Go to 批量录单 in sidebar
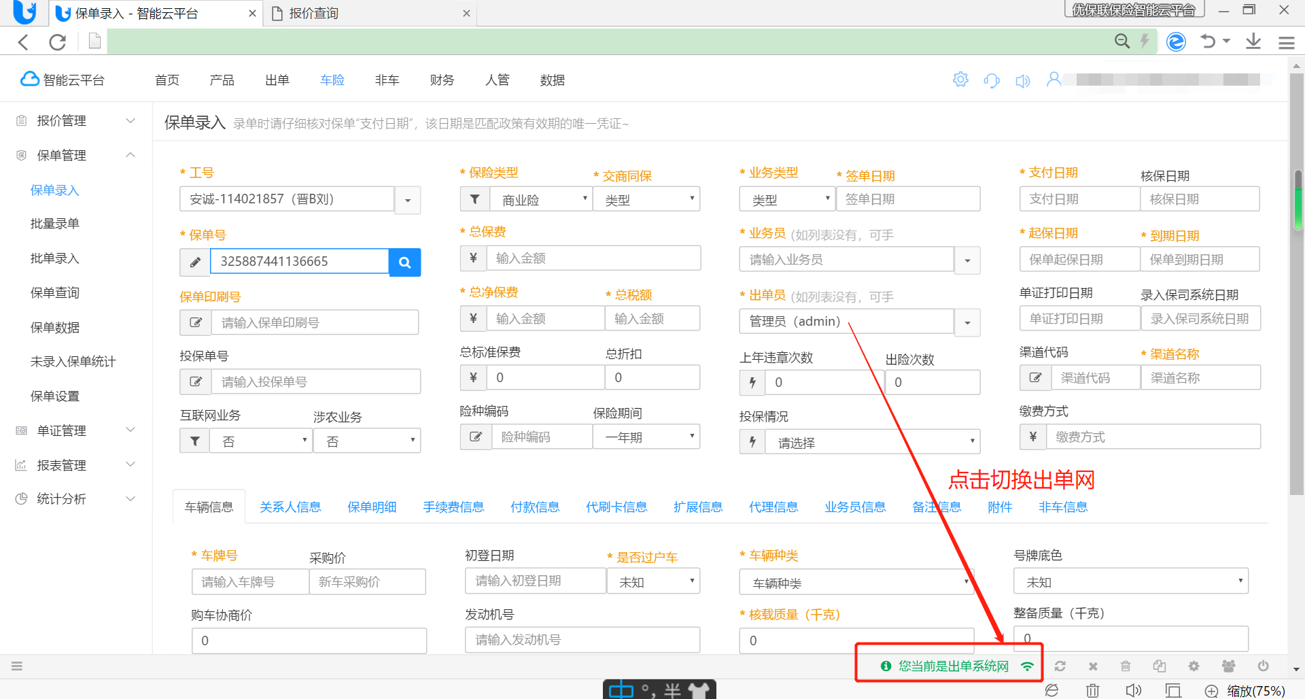 pyautogui.click(x=55, y=224)
